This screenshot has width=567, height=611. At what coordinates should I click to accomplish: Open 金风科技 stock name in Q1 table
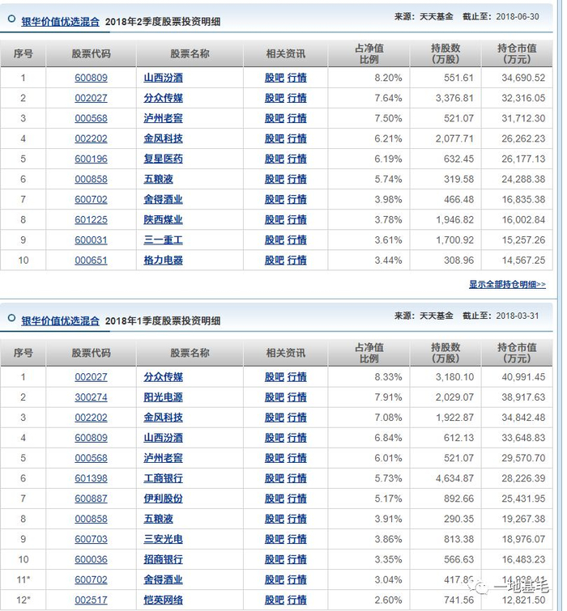coord(163,418)
